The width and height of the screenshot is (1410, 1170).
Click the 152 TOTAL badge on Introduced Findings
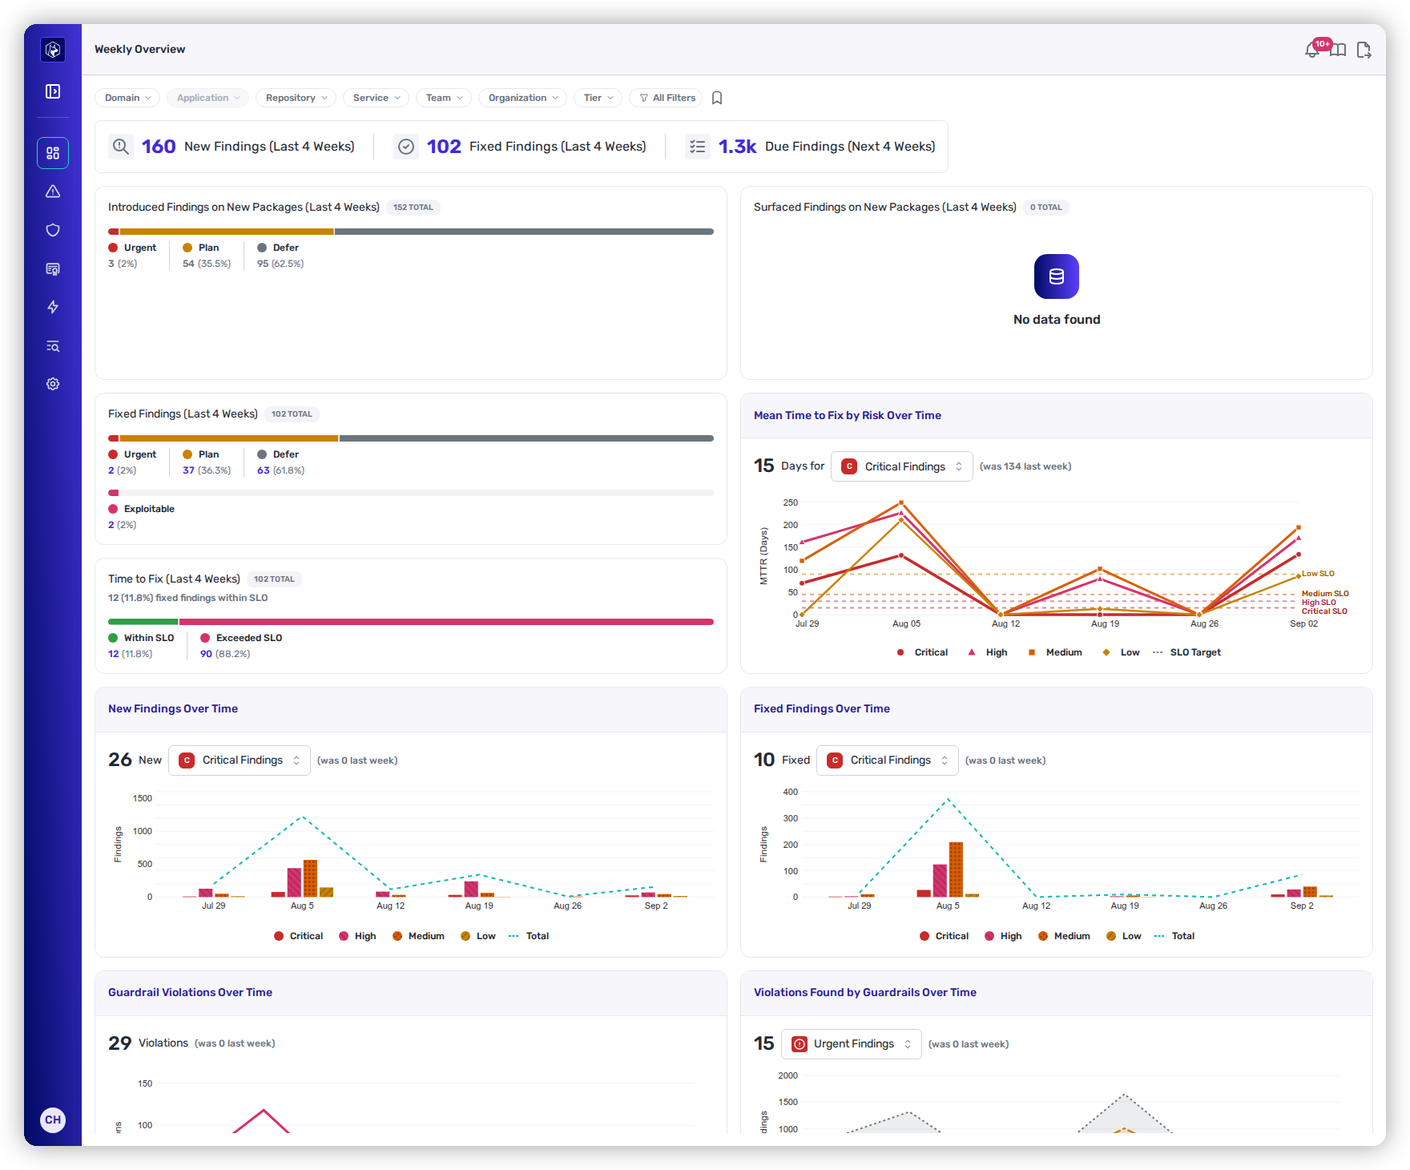[413, 208]
